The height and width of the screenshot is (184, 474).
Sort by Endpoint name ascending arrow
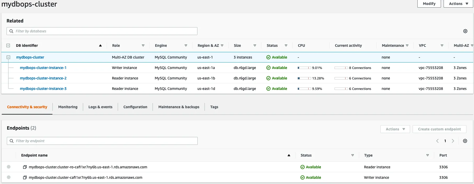tap(289, 155)
